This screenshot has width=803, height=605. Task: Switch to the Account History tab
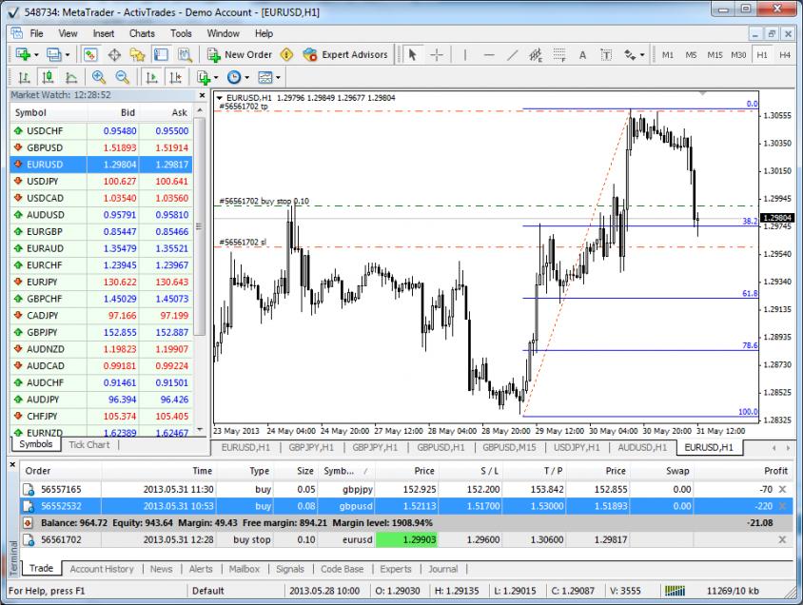coord(101,569)
